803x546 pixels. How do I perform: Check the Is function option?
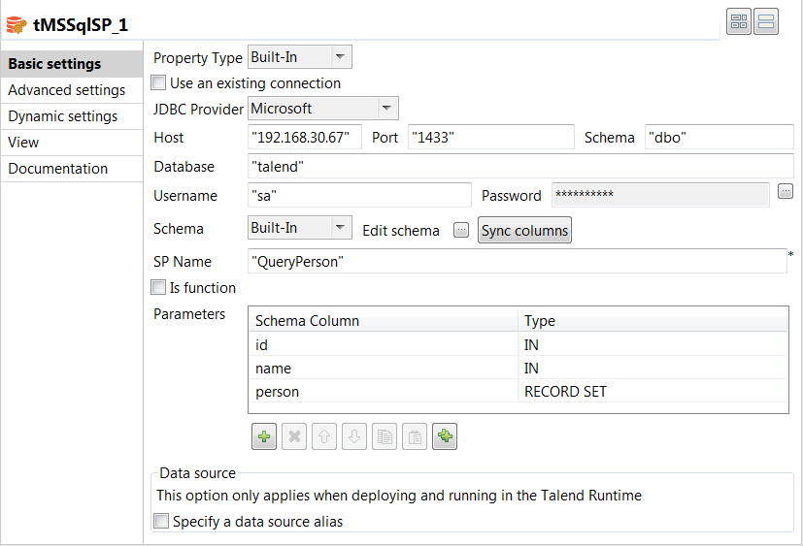tap(159, 287)
